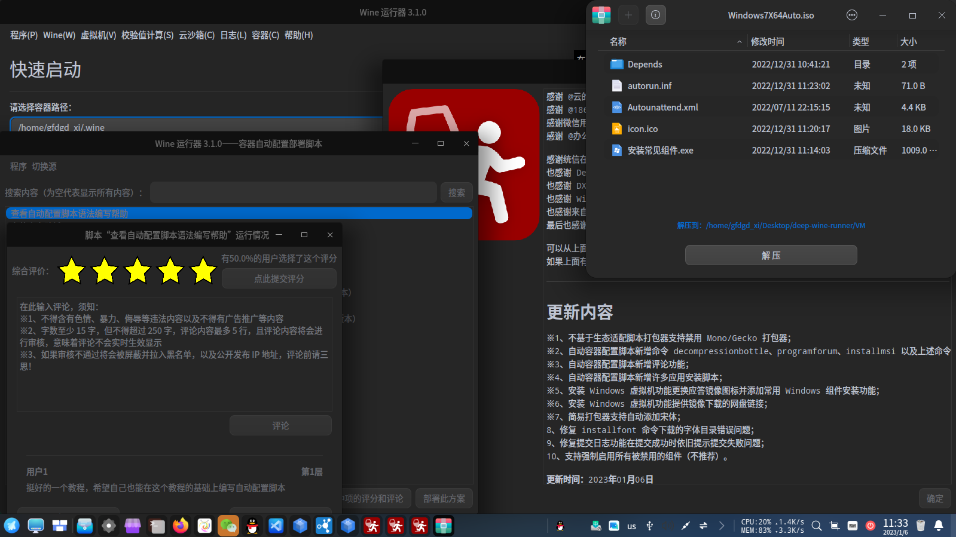Open the 容器(C) menu
Screen dimensions: 956x537
pos(265,35)
